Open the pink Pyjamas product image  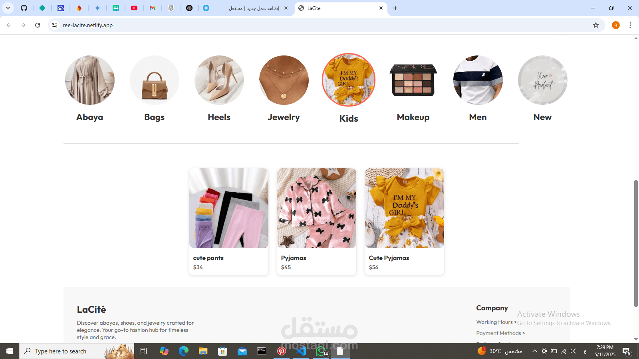[x=317, y=208]
